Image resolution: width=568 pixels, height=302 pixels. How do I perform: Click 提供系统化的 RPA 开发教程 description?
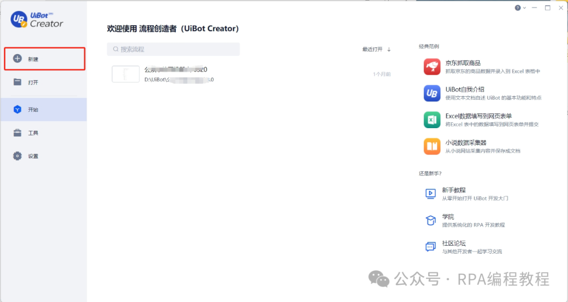(x=473, y=225)
